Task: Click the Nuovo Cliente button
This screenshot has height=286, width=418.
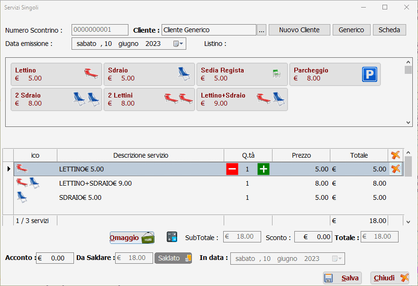Action: (300, 30)
